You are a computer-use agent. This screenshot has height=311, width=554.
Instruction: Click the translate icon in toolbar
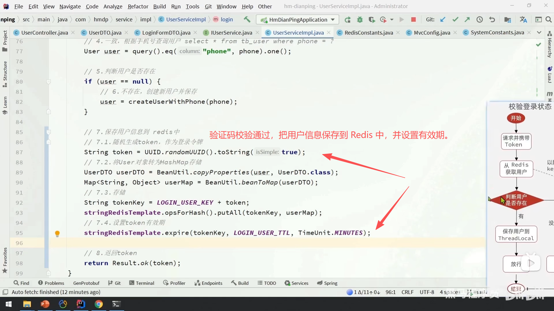coord(523,20)
